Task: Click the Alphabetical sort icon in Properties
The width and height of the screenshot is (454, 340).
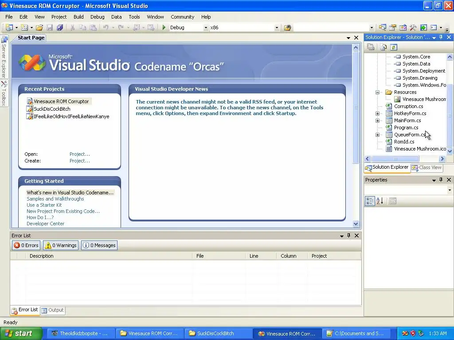Action: (x=380, y=201)
